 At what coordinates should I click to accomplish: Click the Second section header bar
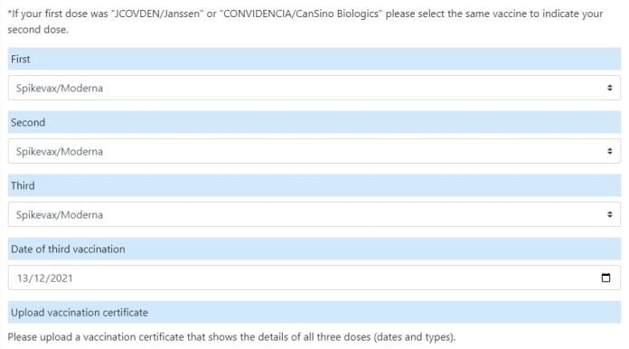click(x=314, y=122)
